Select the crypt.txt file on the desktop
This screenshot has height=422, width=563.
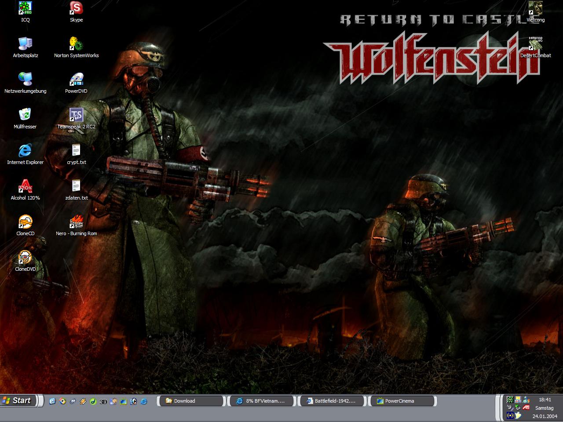pos(76,151)
